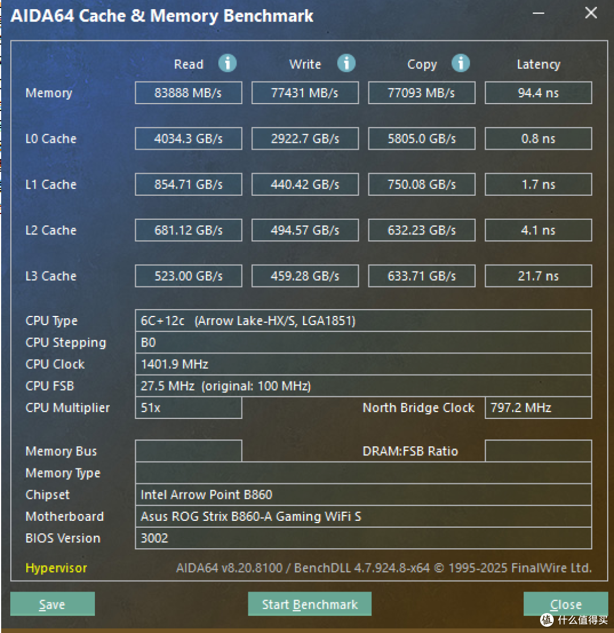Click the Read column header text

(188, 64)
